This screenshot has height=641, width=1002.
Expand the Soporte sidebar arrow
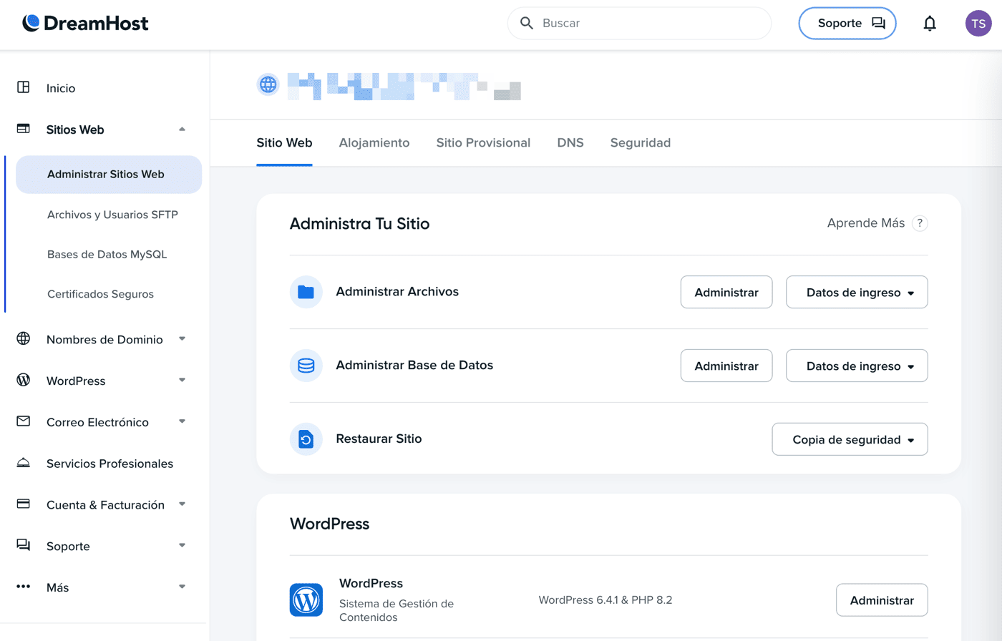pyautogui.click(x=182, y=546)
